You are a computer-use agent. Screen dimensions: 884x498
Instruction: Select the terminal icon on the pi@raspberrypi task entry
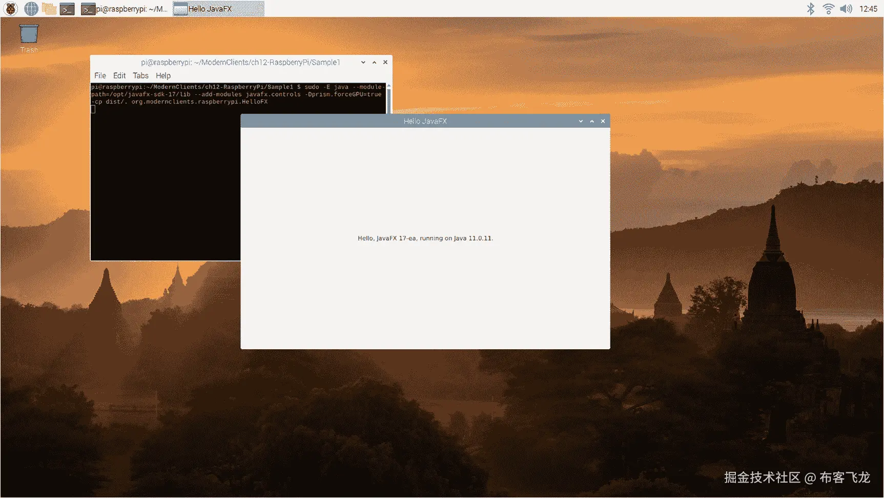point(87,8)
